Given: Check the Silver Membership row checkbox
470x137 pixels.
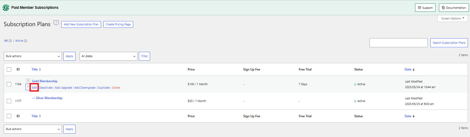Looking at the screenshot, I should click(9, 101).
